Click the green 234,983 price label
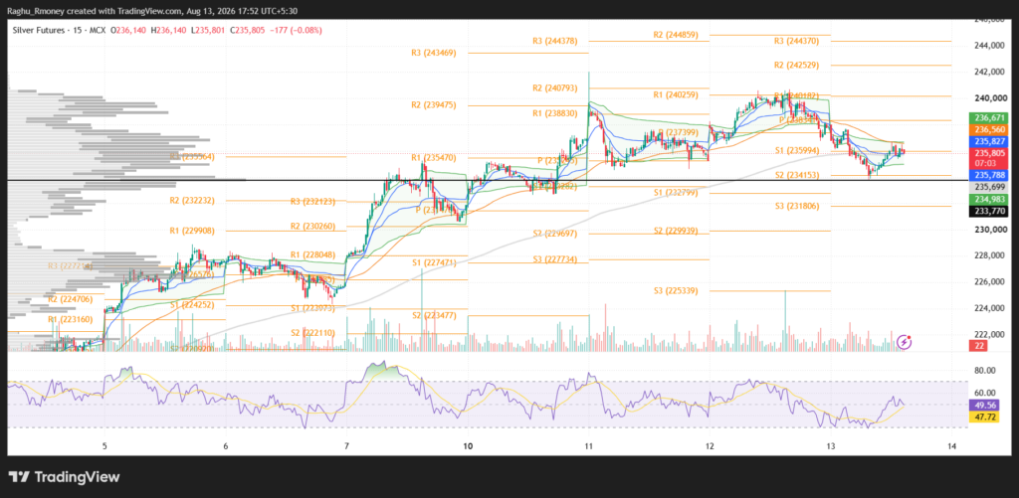Screen dimensions: 1019x498 coord(987,199)
